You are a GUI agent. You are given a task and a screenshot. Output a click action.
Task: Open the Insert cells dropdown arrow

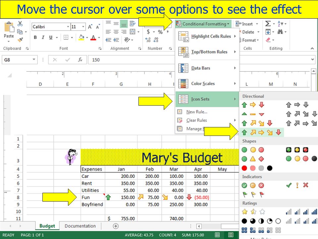tap(257, 24)
